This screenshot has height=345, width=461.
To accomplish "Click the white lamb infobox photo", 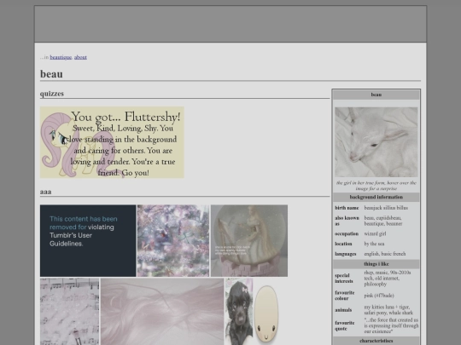I will tap(376, 142).
